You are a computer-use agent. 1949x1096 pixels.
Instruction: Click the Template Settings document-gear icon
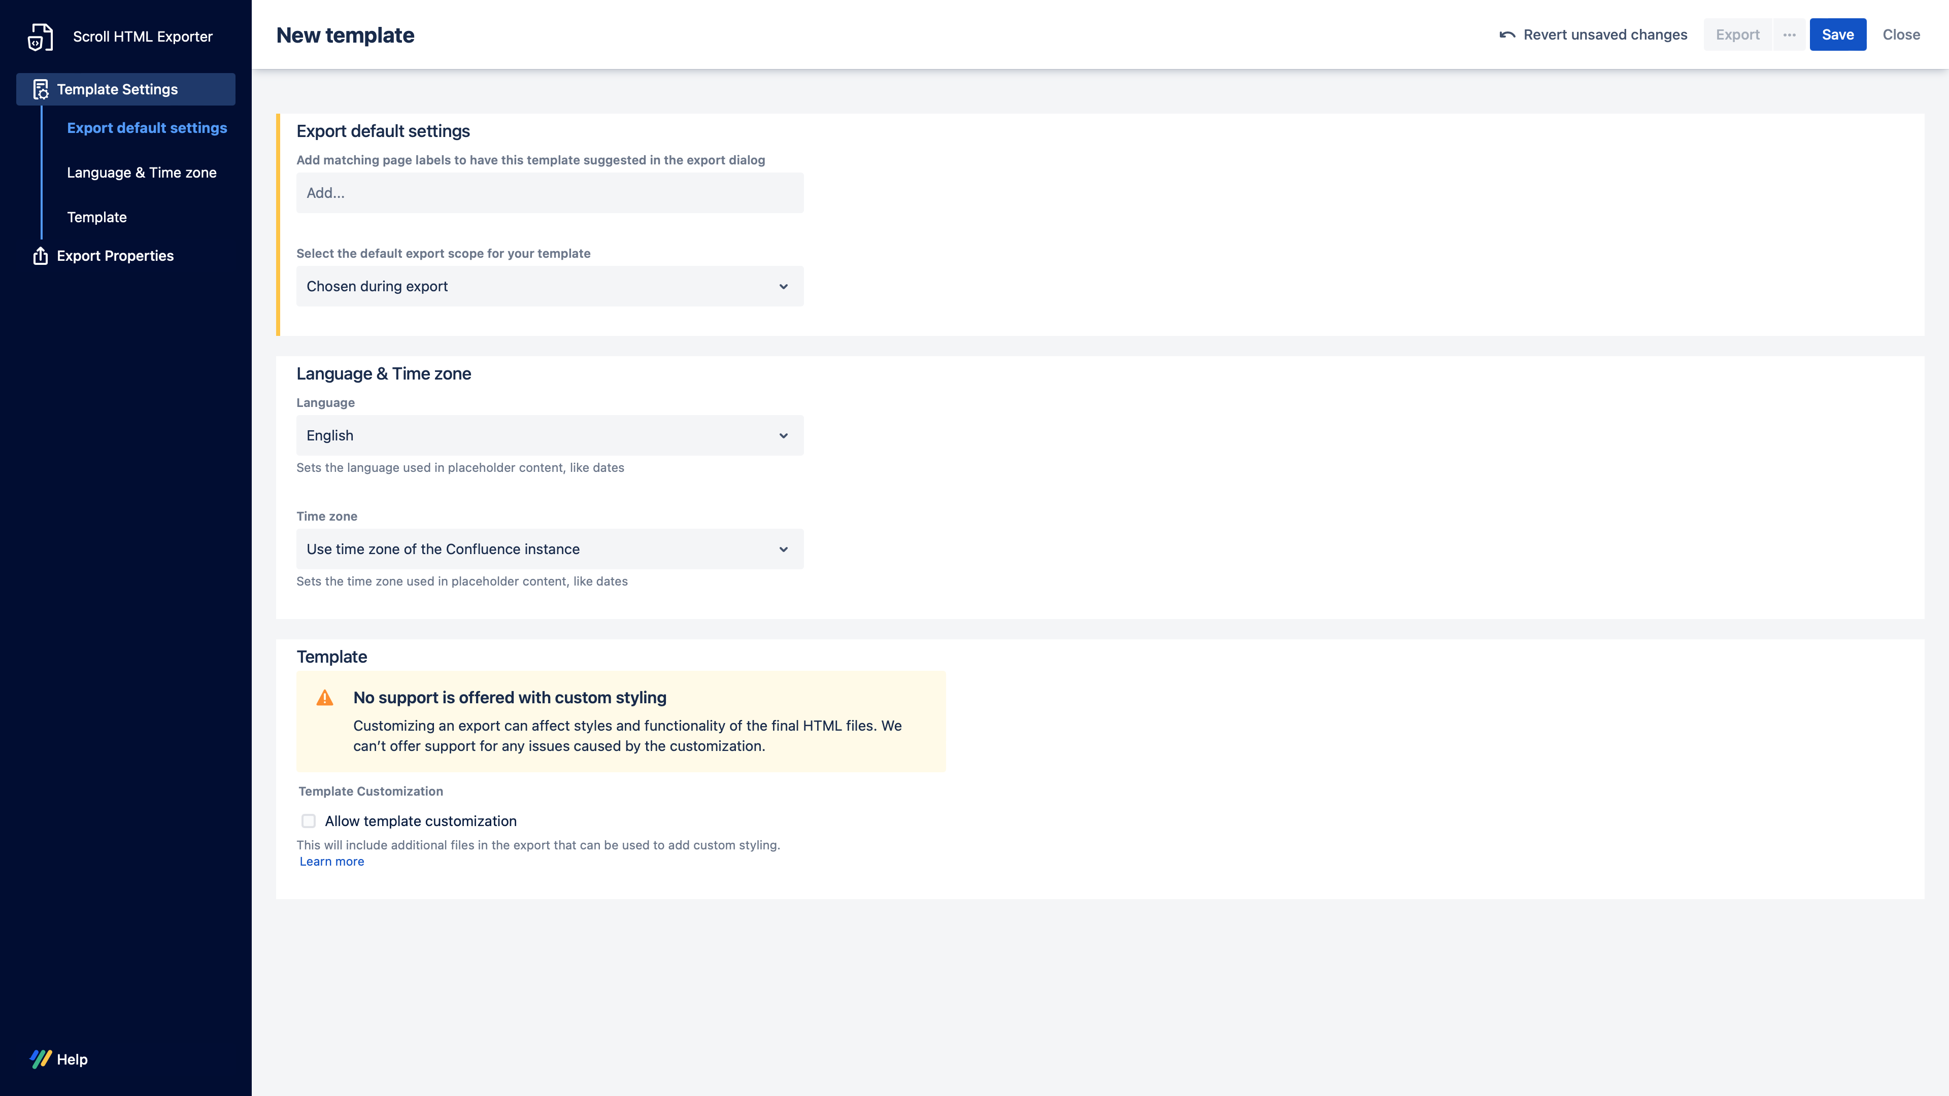[x=41, y=89]
